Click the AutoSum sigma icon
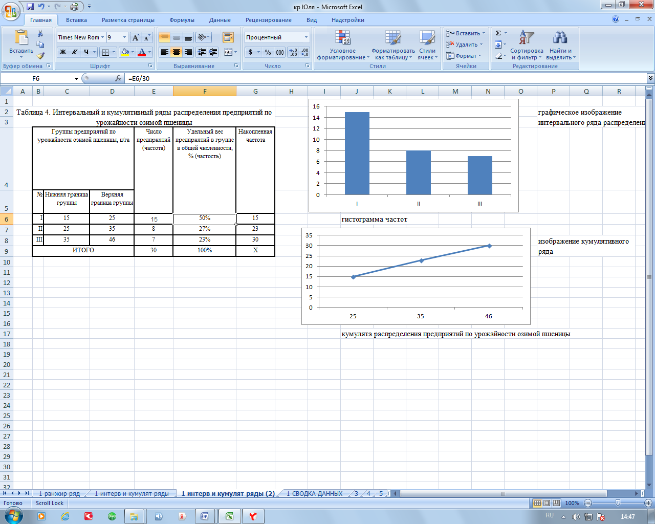 click(x=498, y=33)
